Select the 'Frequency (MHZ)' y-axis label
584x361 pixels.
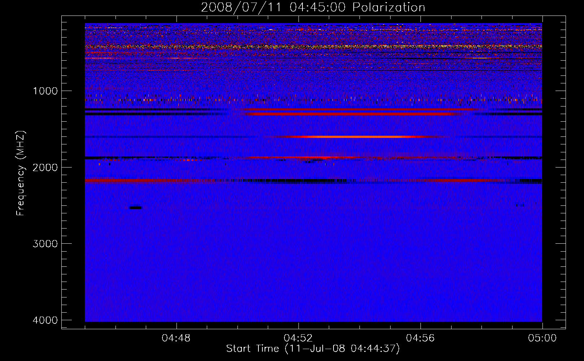click(21, 173)
